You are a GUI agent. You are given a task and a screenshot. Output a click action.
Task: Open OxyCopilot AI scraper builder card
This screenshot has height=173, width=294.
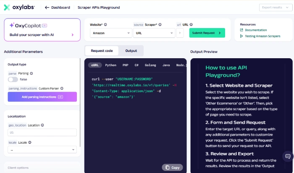tap(42, 30)
